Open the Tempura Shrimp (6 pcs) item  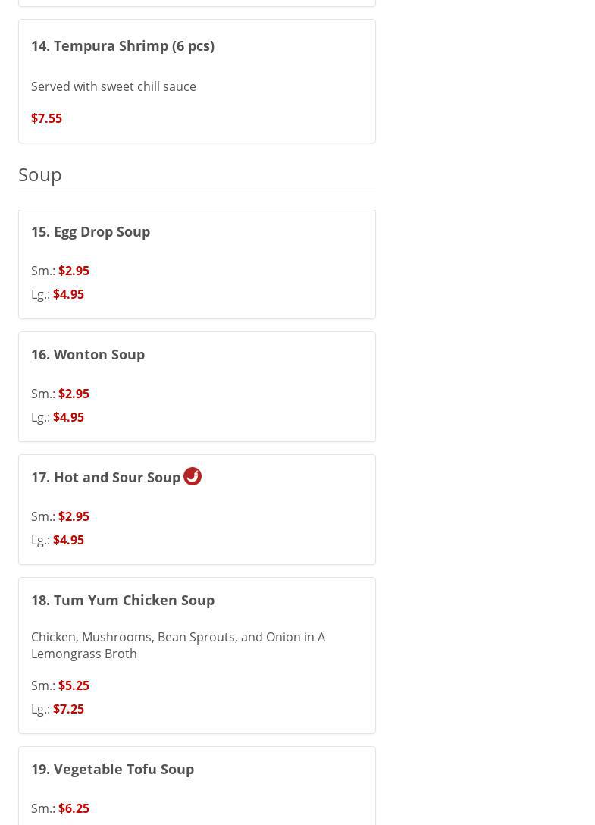click(123, 45)
